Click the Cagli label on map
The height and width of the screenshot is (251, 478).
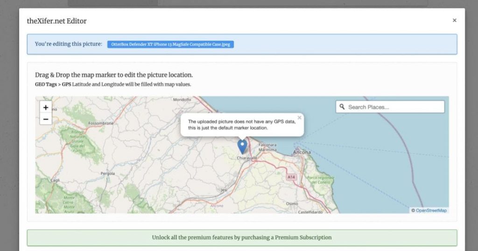tap(55, 181)
